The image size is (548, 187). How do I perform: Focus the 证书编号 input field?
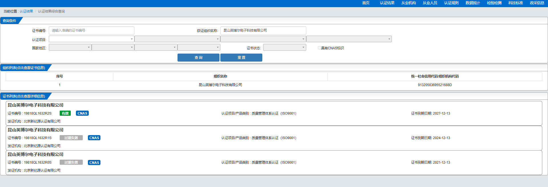(x=92, y=31)
